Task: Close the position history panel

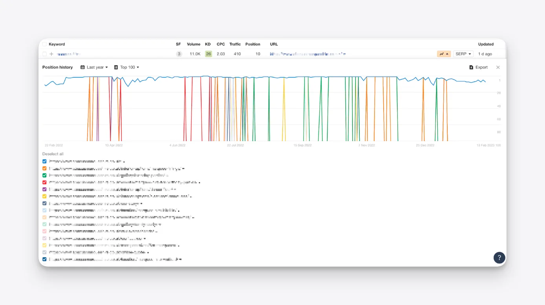Action: [x=498, y=67]
